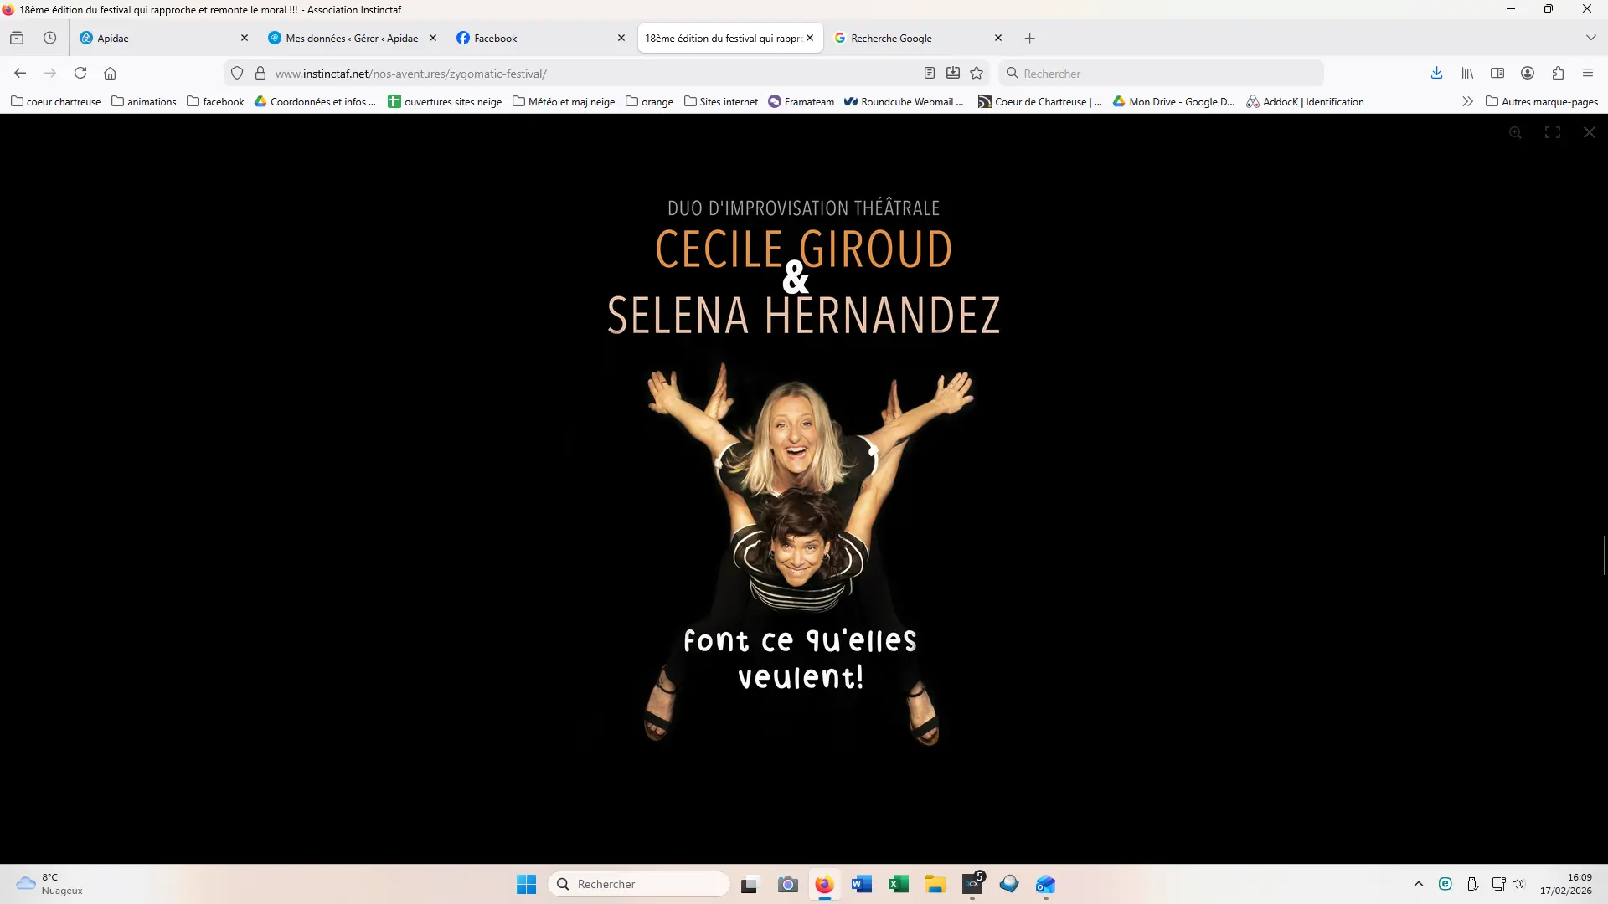Viewport: 1608px width, 904px height.
Task: Zoom into the lightbox image
Action: [1515, 132]
